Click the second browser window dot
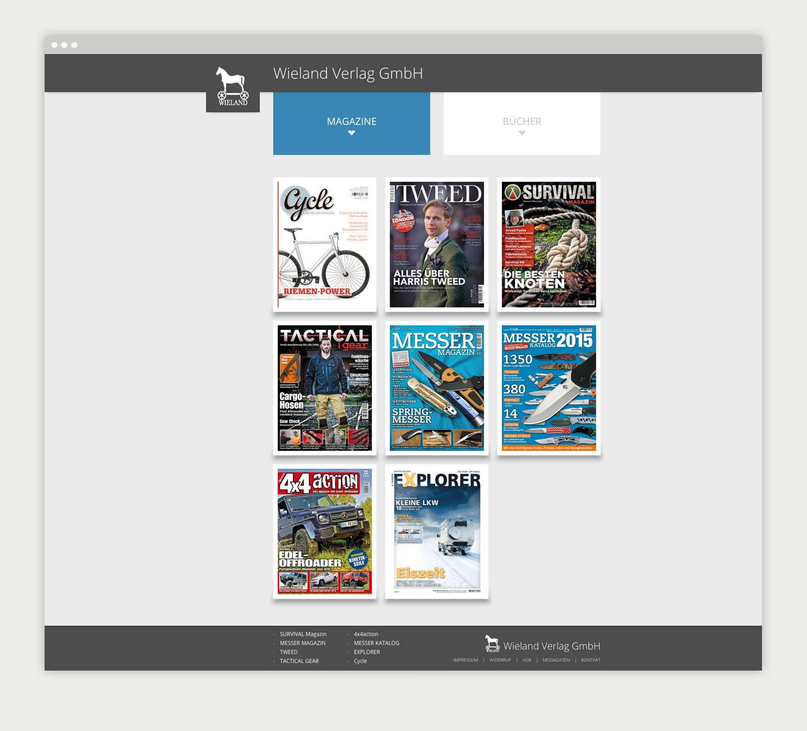 [x=65, y=45]
